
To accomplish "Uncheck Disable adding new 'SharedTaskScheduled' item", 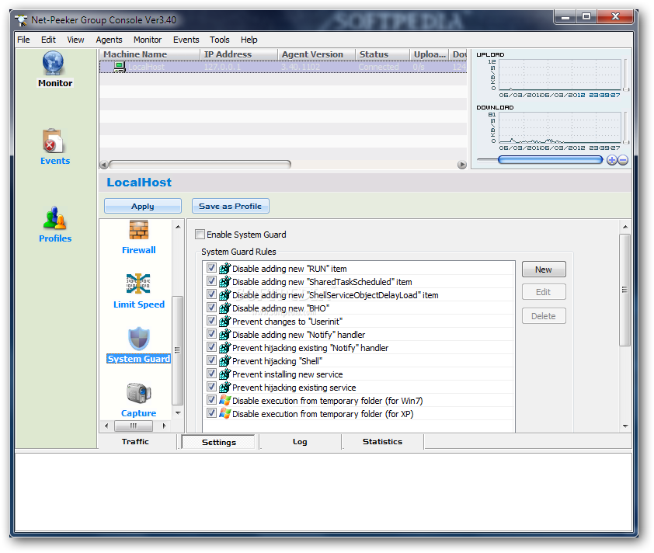I will (x=211, y=281).
